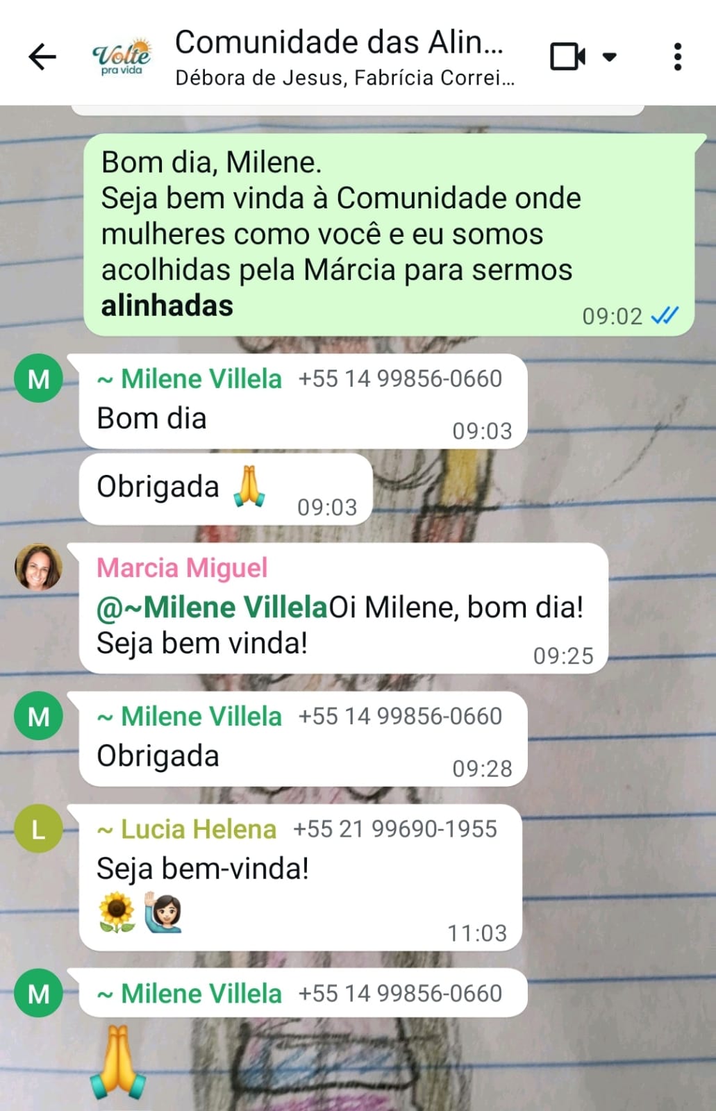Tap Milene Villela's green M avatar beside Bom dia
This screenshot has width=716, height=1111.
(39, 378)
